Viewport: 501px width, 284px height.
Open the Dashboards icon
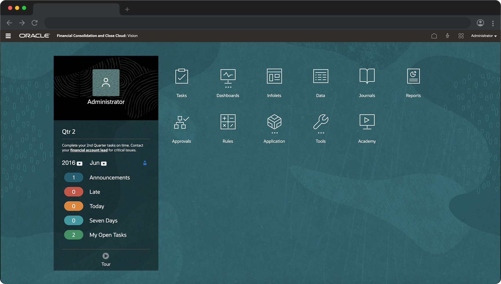pos(228,76)
